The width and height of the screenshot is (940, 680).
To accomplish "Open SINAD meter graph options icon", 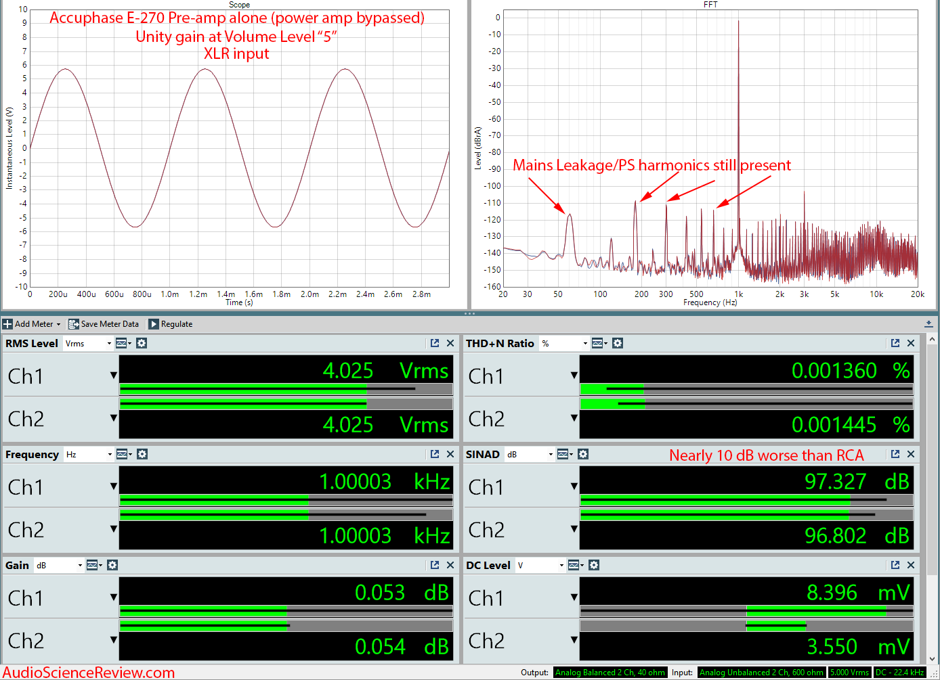I will pyautogui.click(x=565, y=455).
